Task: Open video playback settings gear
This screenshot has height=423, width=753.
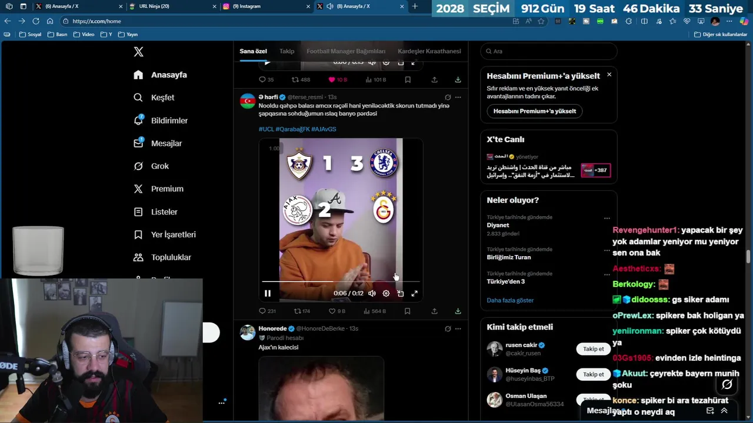Action: (386, 293)
